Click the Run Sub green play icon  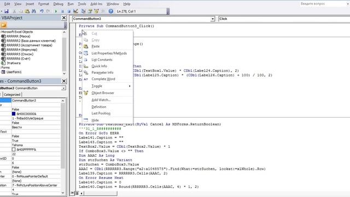(x=56, y=11)
